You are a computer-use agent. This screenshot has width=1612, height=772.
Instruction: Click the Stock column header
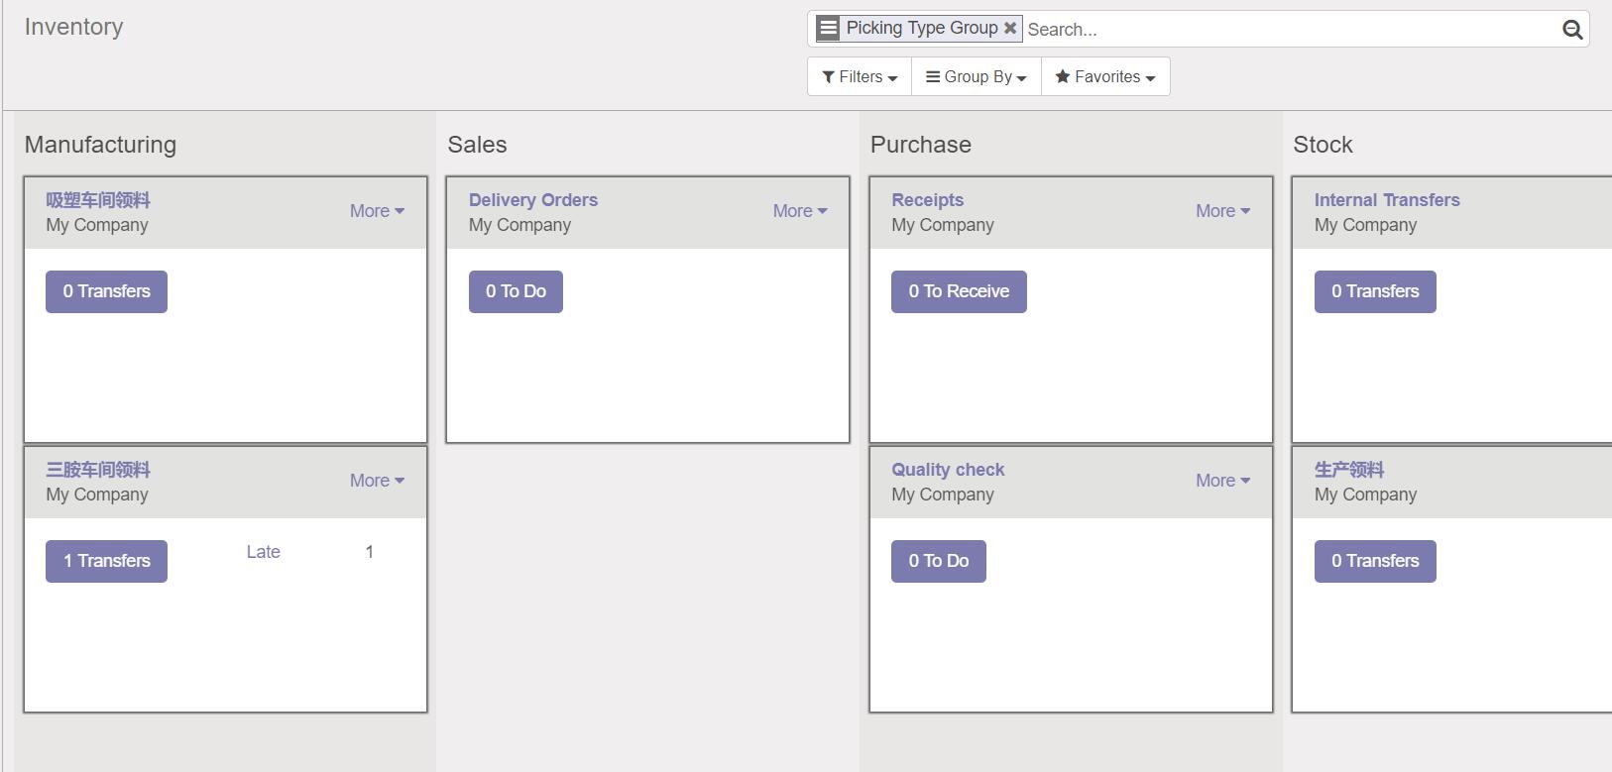(x=1323, y=145)
